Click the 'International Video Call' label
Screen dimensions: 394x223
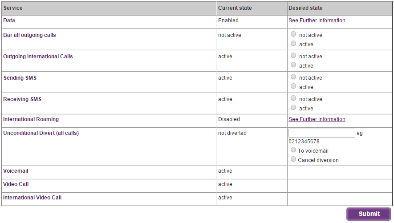point(32,198)
